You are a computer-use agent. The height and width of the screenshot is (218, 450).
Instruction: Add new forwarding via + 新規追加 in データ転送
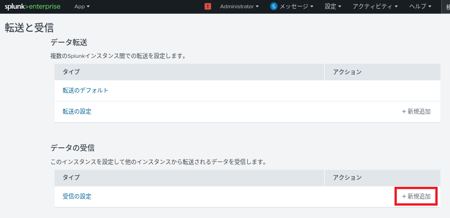(x=416, y=112)
